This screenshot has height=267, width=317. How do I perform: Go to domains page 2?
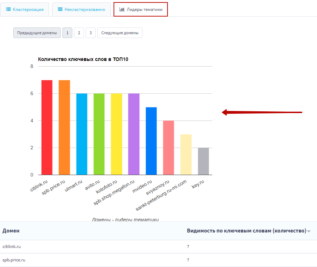point(79,33)
